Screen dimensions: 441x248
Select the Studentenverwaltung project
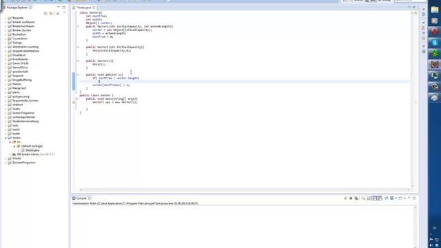(x=25, y=121)
